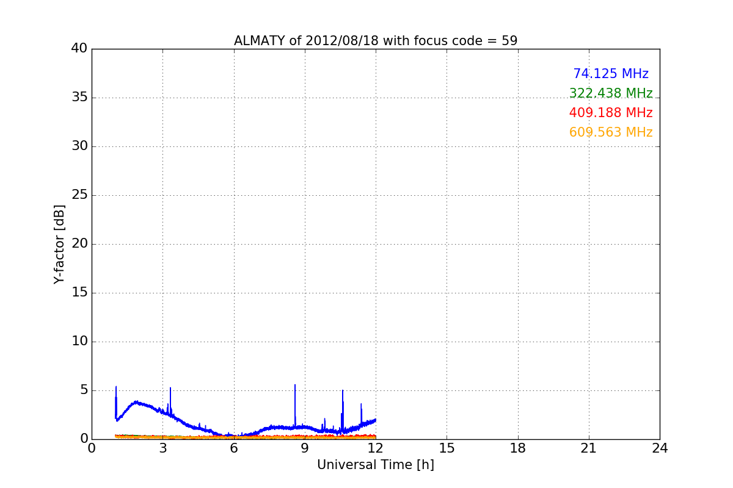Click the y-axis tick label 35

click(x=79, y=98)
